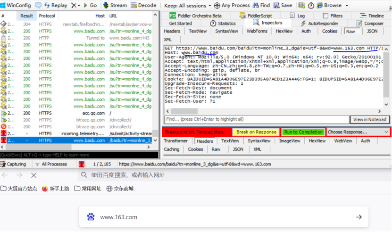Viewport: 392px width, 232px height.
Task: Click the Find text input field
Action: click(x=257, y=119)
